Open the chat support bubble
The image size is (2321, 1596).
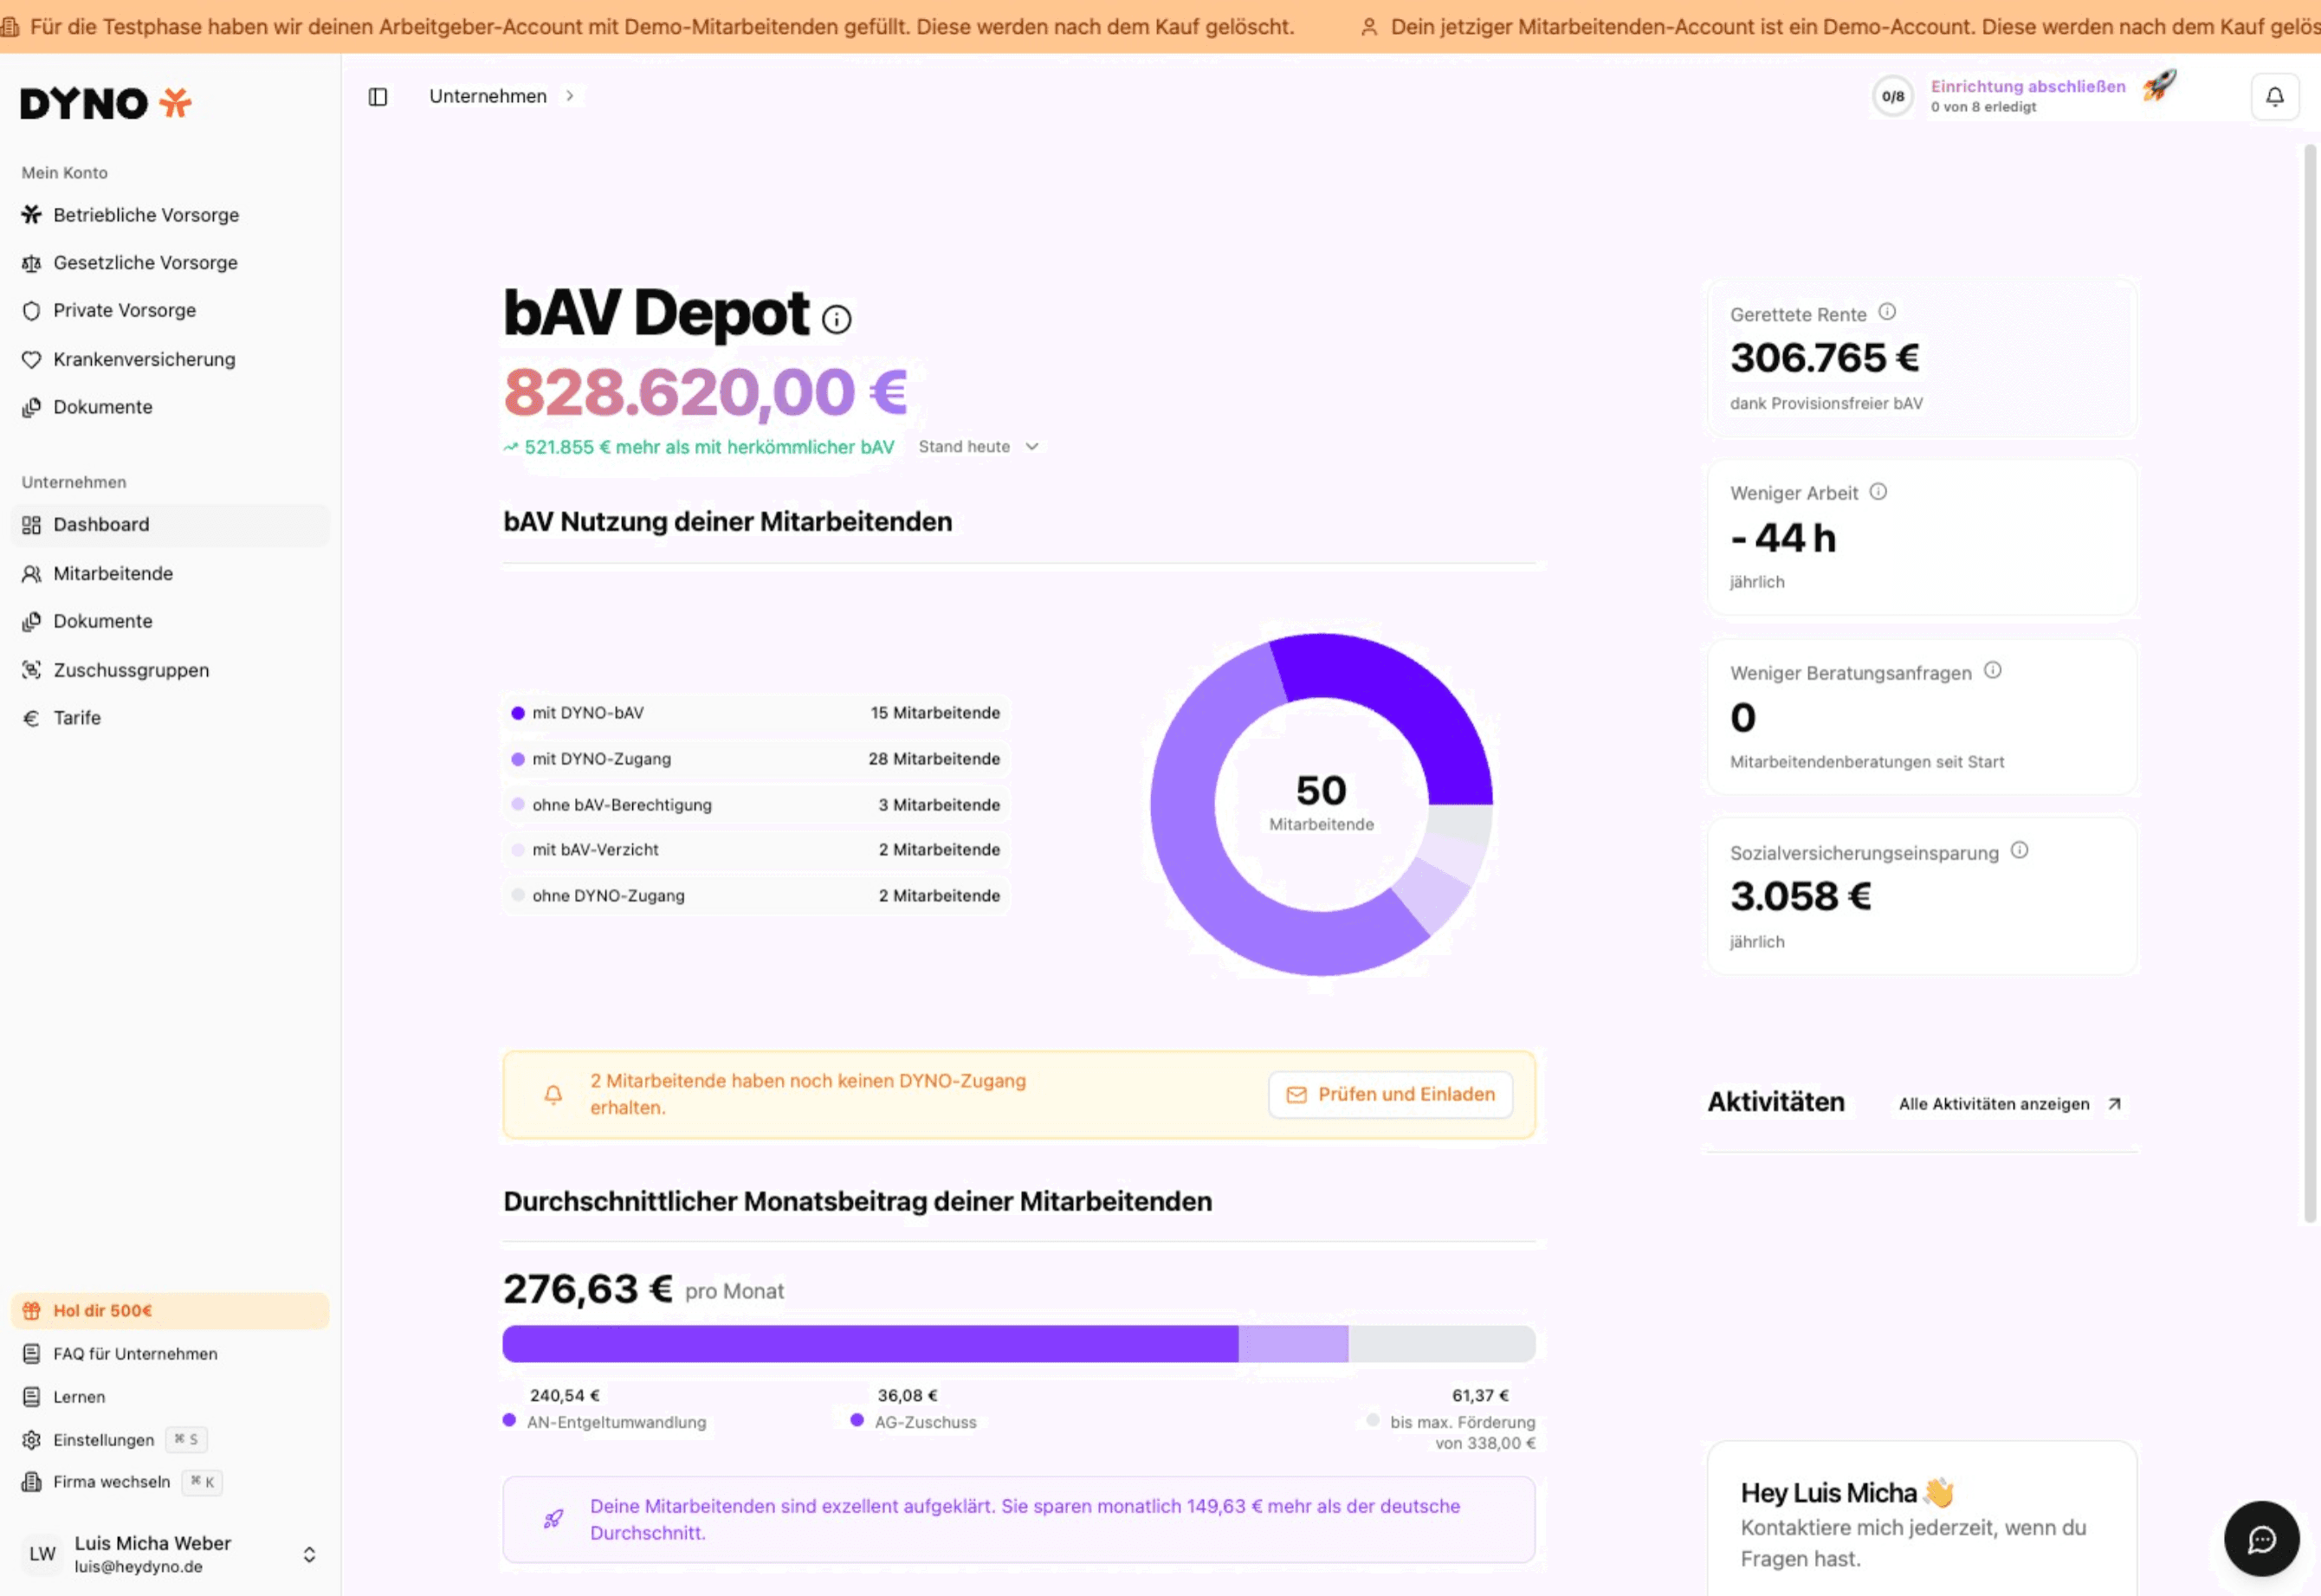(2261, 1539)
